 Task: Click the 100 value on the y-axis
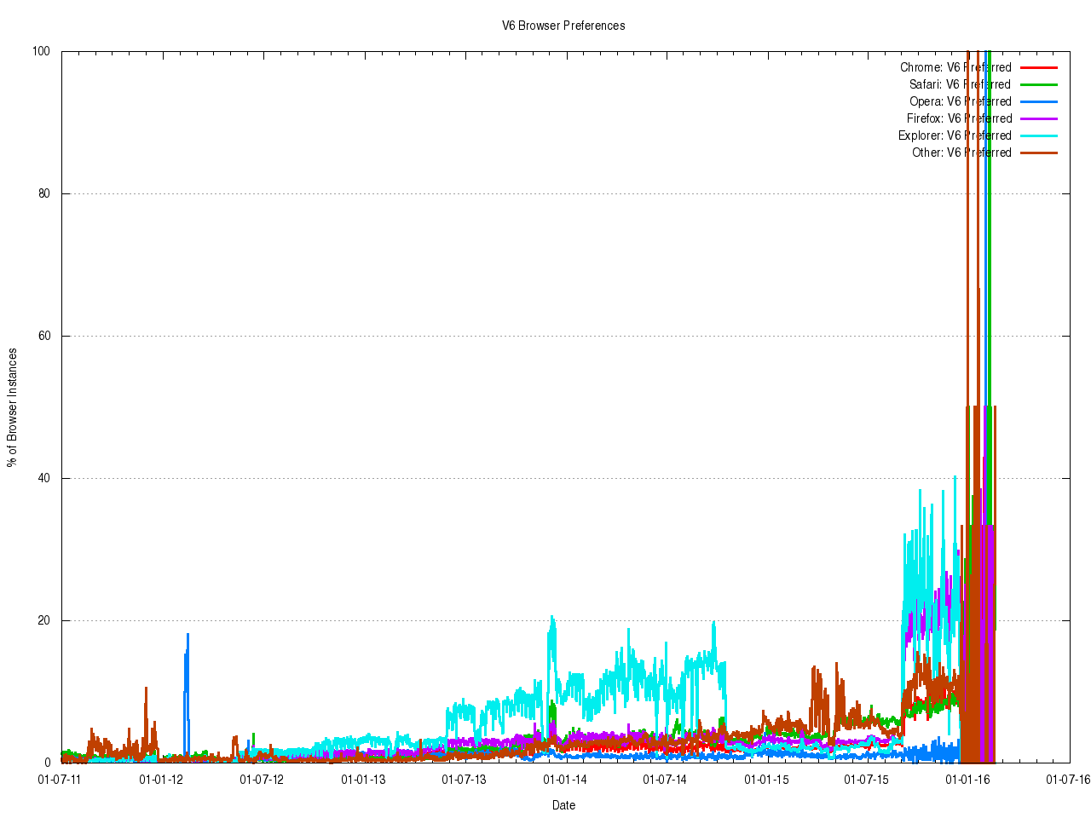tap(41, 51)
